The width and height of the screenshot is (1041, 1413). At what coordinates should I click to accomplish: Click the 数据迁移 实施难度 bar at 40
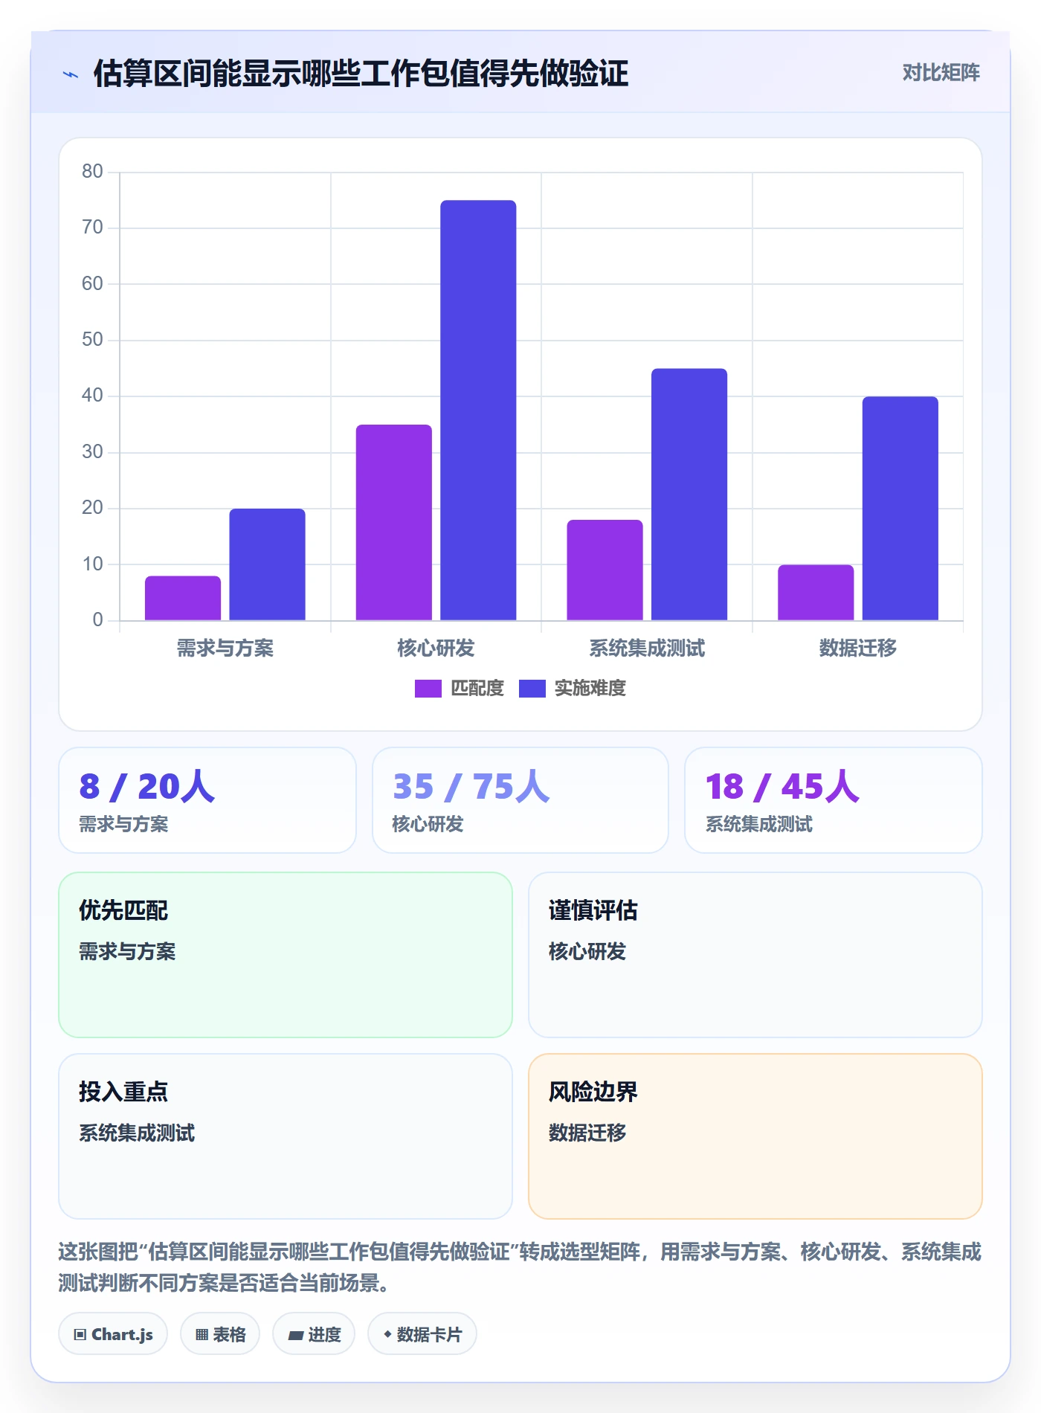click(900, 508)
